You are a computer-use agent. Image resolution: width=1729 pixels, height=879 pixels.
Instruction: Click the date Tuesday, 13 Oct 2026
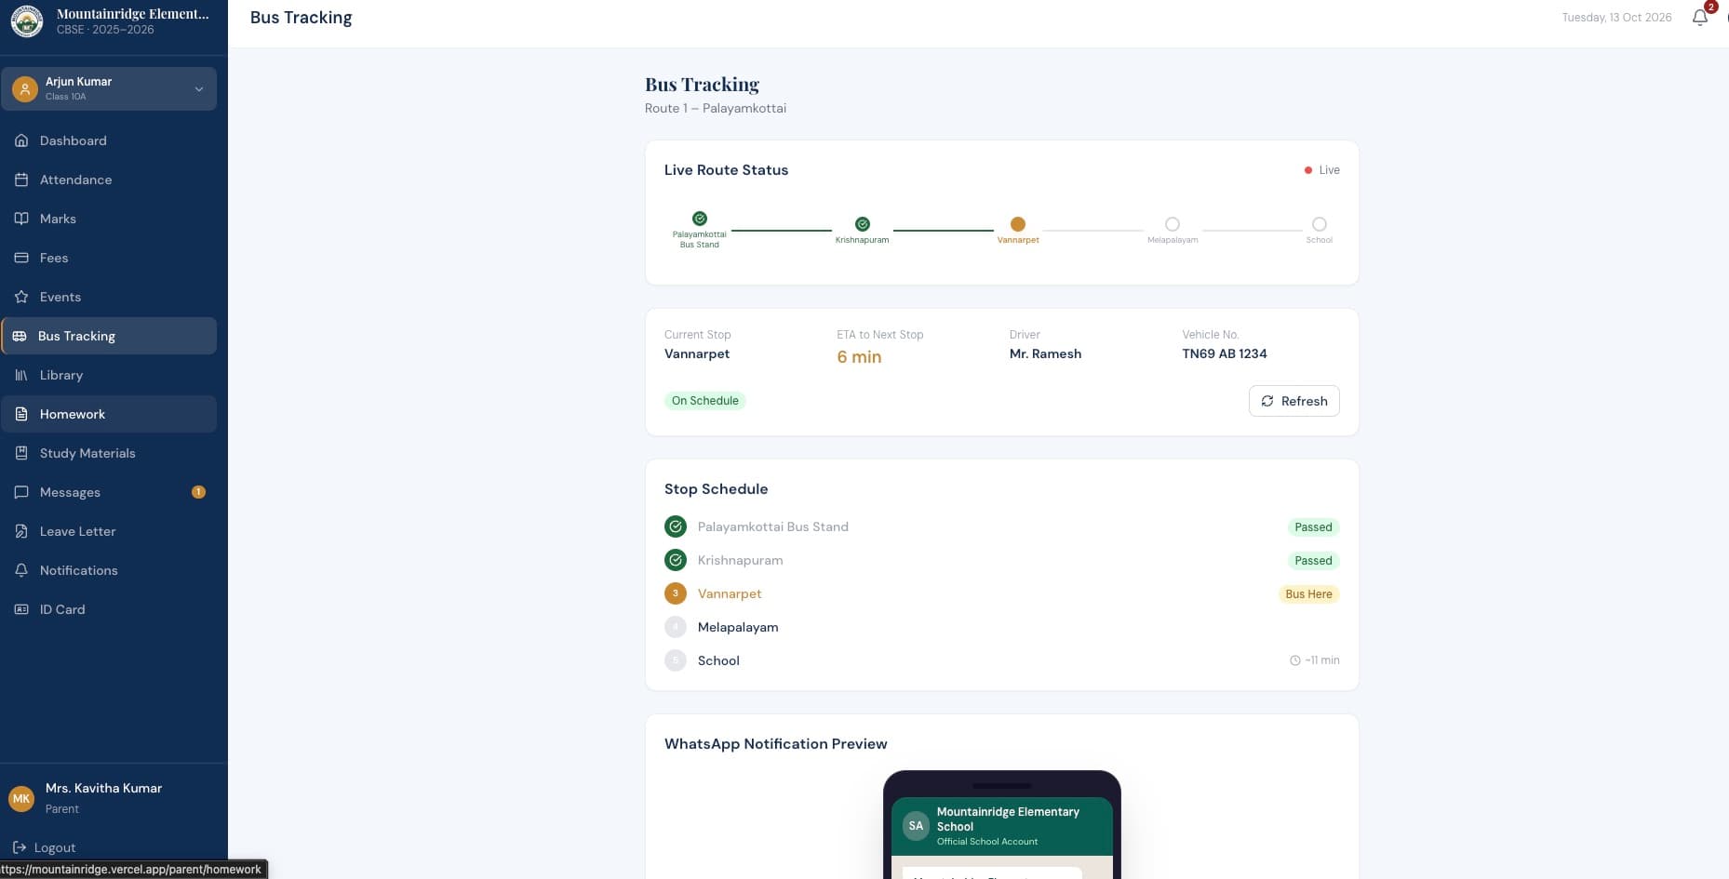tap(1616, 18)
